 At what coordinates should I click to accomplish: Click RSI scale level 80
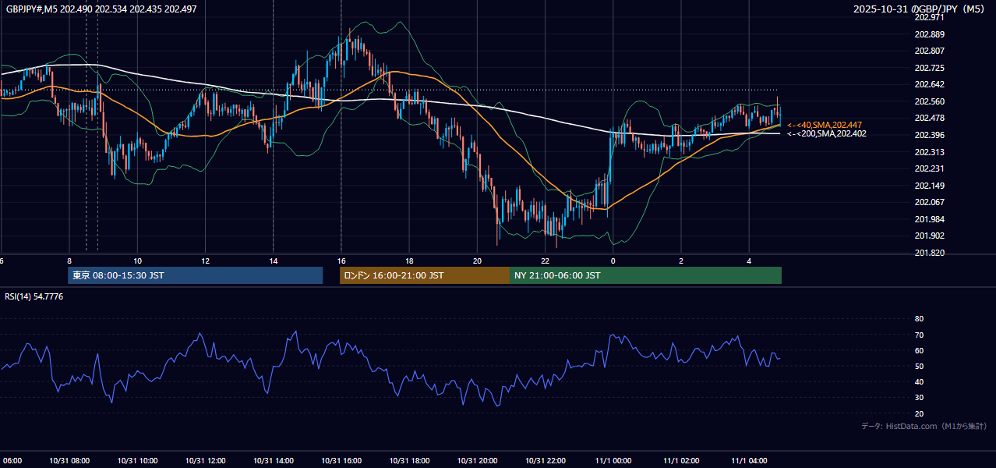pyautogui.click(x=919, y=319)
